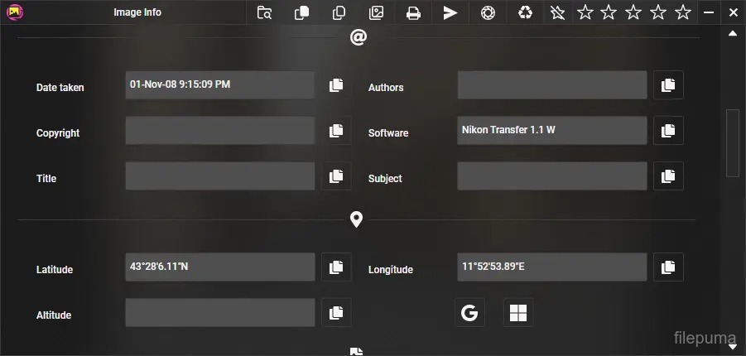The image size is (746, 356).
Task: Click the camera aperture icon
Action: click(x=488, y=12)
